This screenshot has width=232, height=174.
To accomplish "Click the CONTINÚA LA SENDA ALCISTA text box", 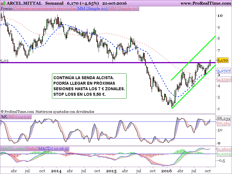I will (89, 86).
